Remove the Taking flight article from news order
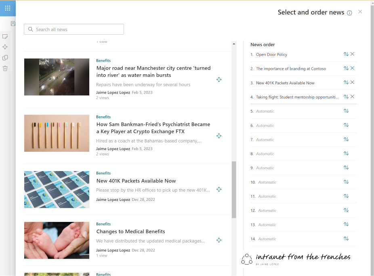Viewport: 374px width, 276px height. point(352,96)
